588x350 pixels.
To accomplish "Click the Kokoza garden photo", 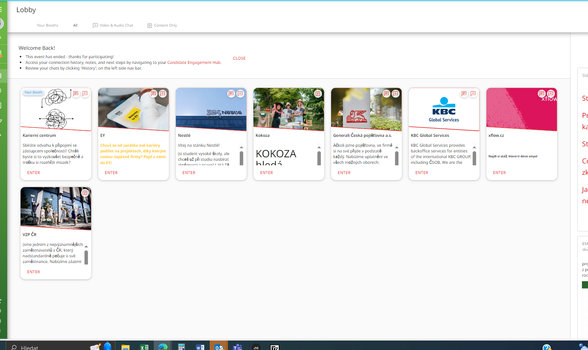I will pyautogui.click(x=289, y=109).
